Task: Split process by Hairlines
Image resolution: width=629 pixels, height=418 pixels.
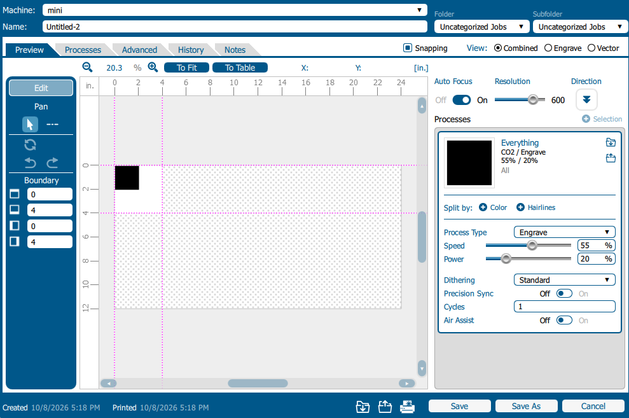Action: coord(536,207)
